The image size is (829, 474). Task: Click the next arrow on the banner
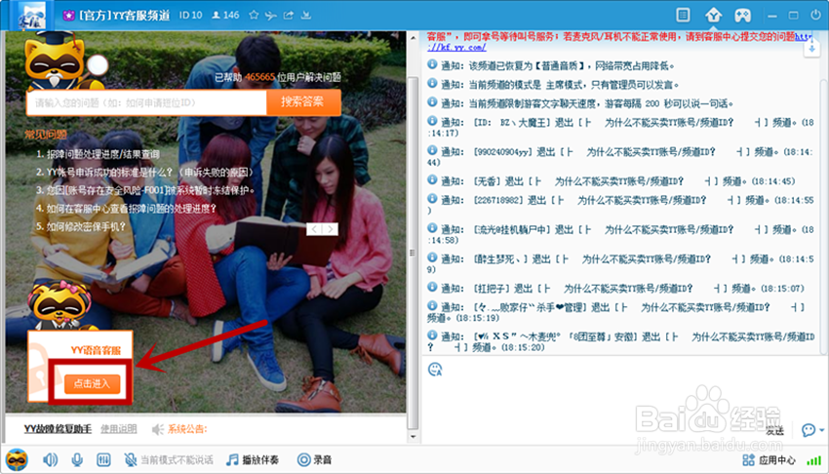click(x=331, y=229)
